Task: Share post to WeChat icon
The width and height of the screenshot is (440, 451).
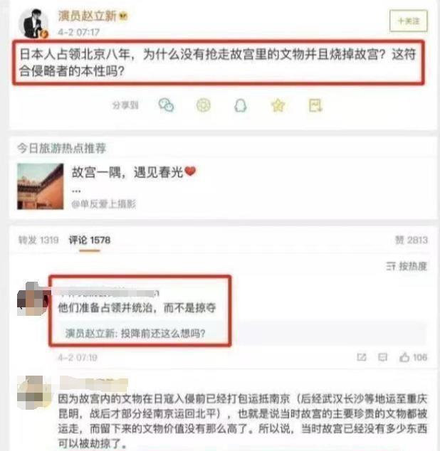Action: 166,105
